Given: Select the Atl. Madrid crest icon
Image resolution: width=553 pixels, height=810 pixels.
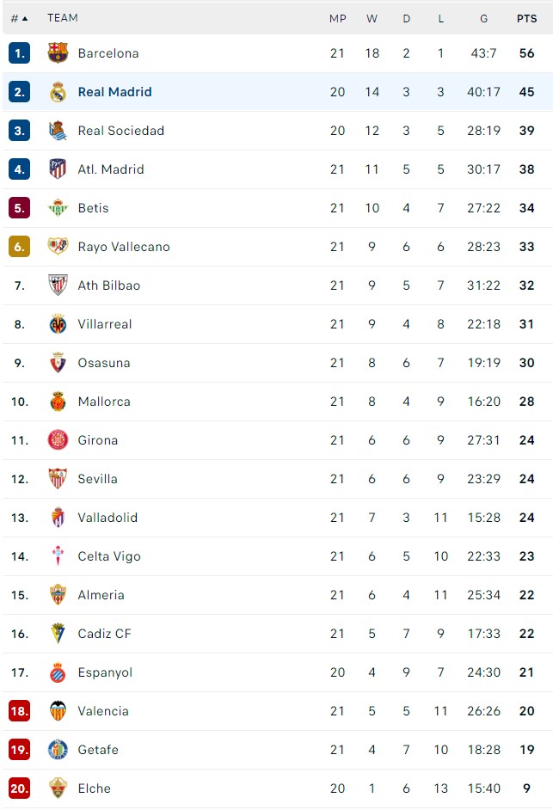Looking at the screenshot, I should pyautogui.click(x=58, y=169).
